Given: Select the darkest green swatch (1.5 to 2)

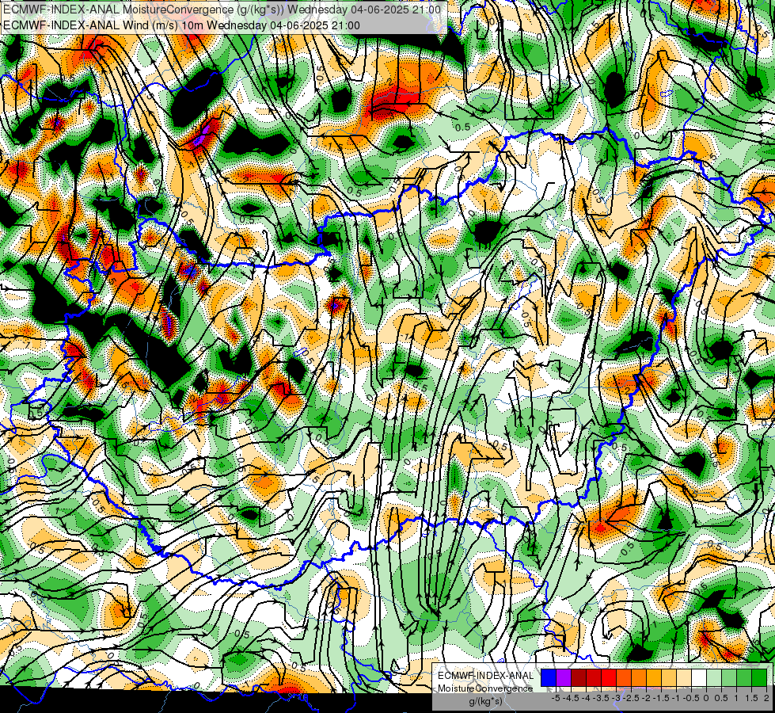Looking at the screenshot, I should [x=759, y=677].
